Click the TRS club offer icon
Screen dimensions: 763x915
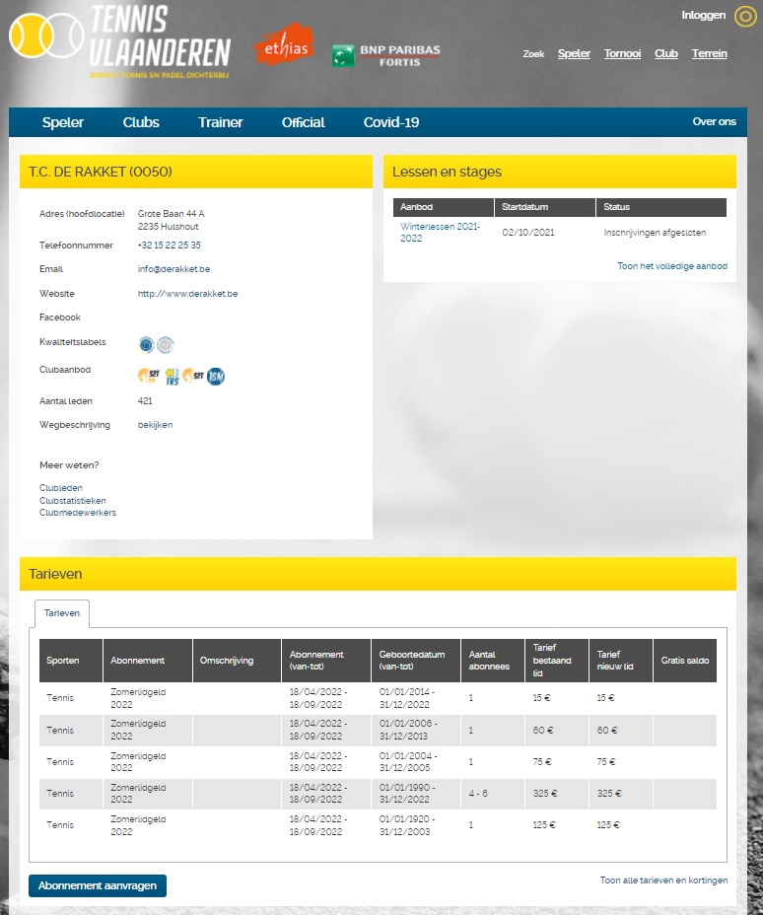[173, 376]
